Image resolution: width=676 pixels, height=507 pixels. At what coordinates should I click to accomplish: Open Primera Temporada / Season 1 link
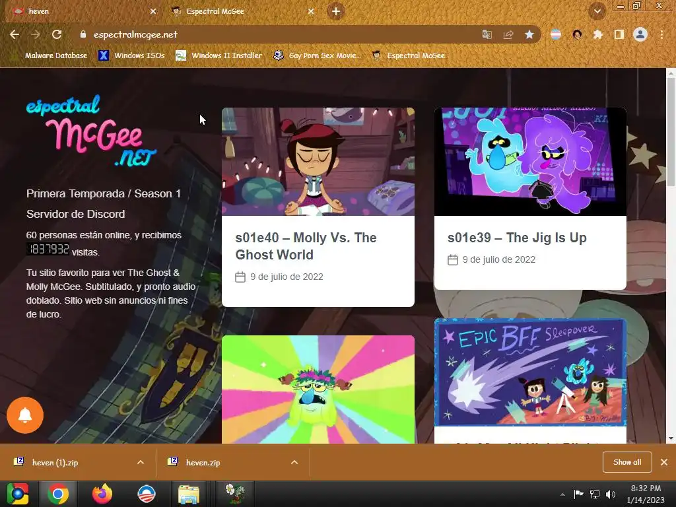[104, 193]
